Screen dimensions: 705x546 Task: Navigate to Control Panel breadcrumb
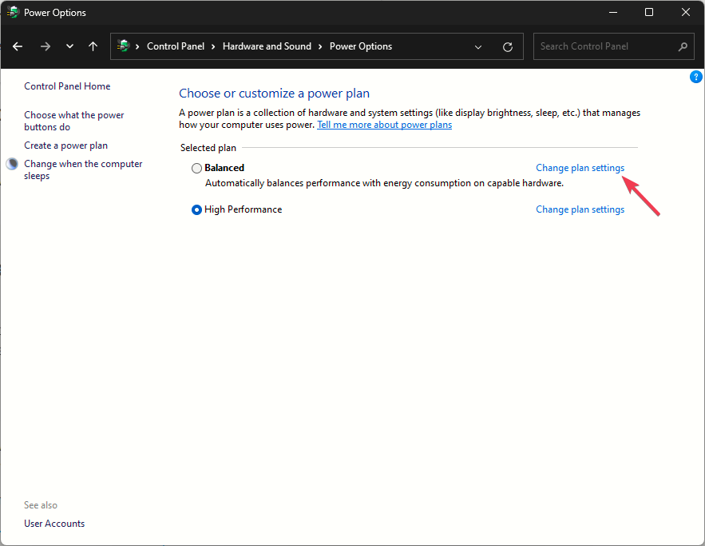click(176, 46)
